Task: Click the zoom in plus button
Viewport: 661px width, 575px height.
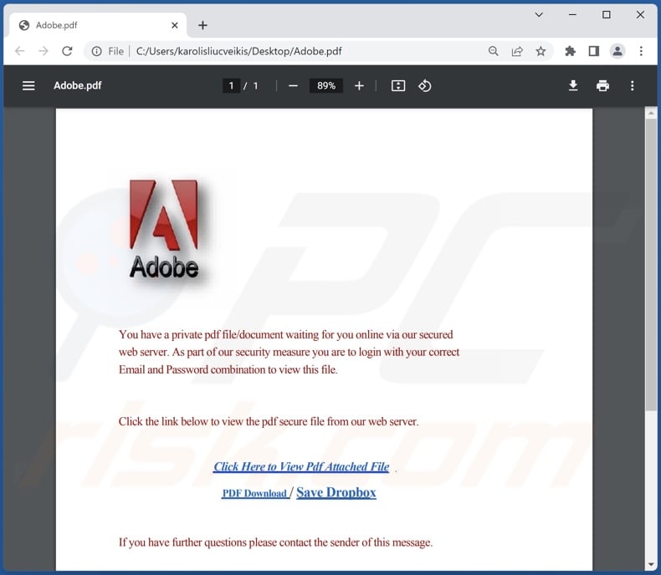Action: [x=359, y=86]
